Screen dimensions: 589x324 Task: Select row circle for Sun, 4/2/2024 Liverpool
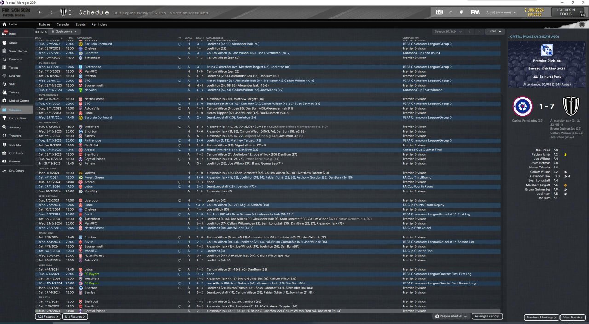[x=37, y=201]
